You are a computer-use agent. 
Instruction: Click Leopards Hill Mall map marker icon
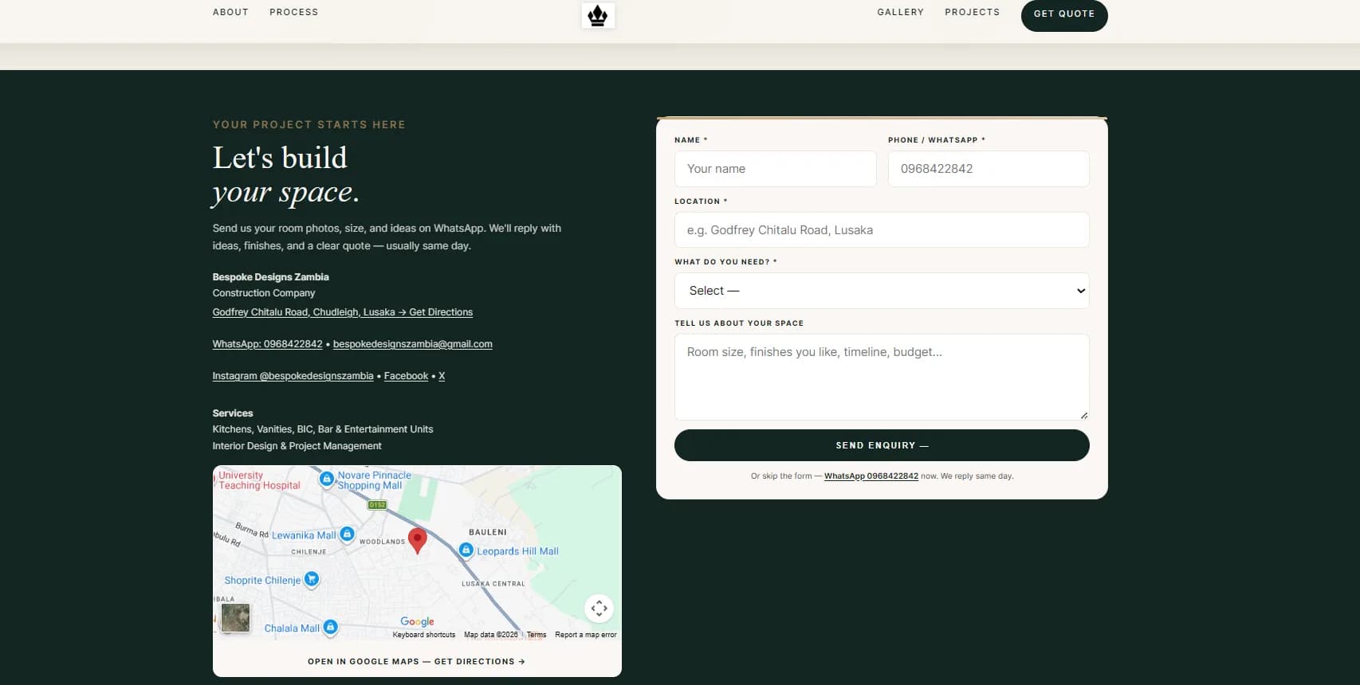pyautogui.click(x=466, y=550)
